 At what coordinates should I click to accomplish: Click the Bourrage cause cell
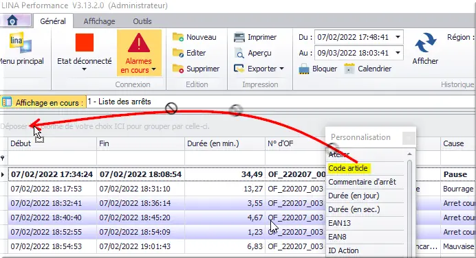(458, 189)
